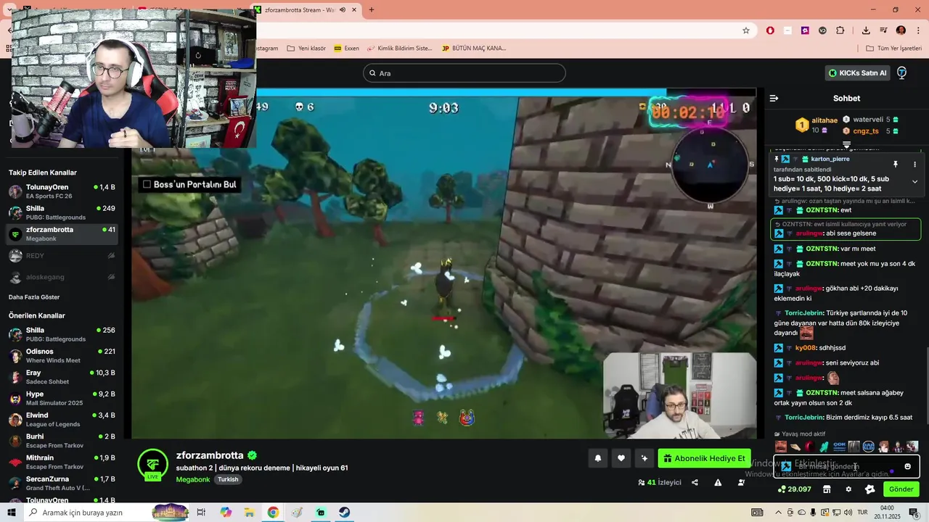The height and width of the screenshot is (522, 929).
Task: Open Eray Sadece Sohbet channel
Action: tap(62, 377)
